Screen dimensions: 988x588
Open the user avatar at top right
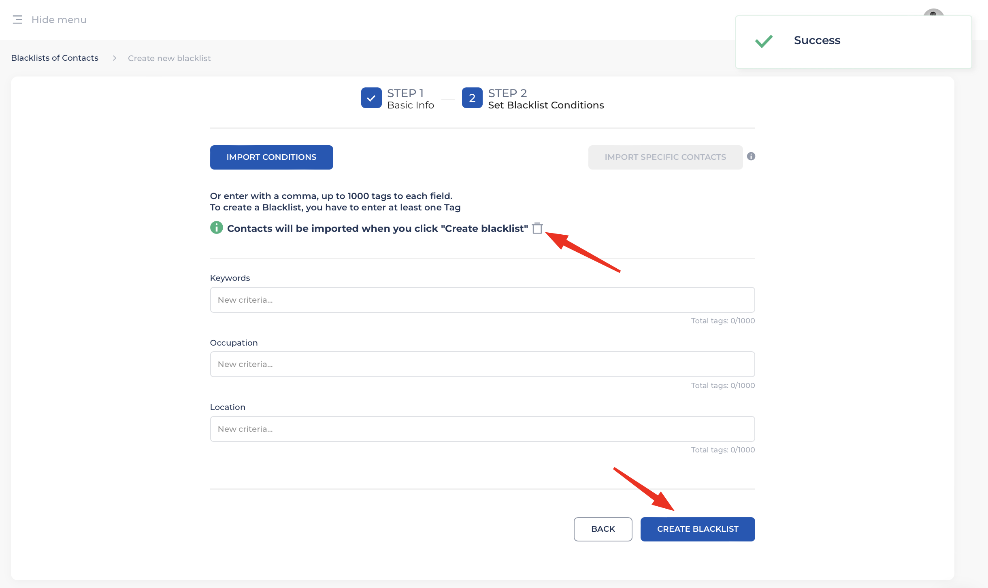point(933,13)
